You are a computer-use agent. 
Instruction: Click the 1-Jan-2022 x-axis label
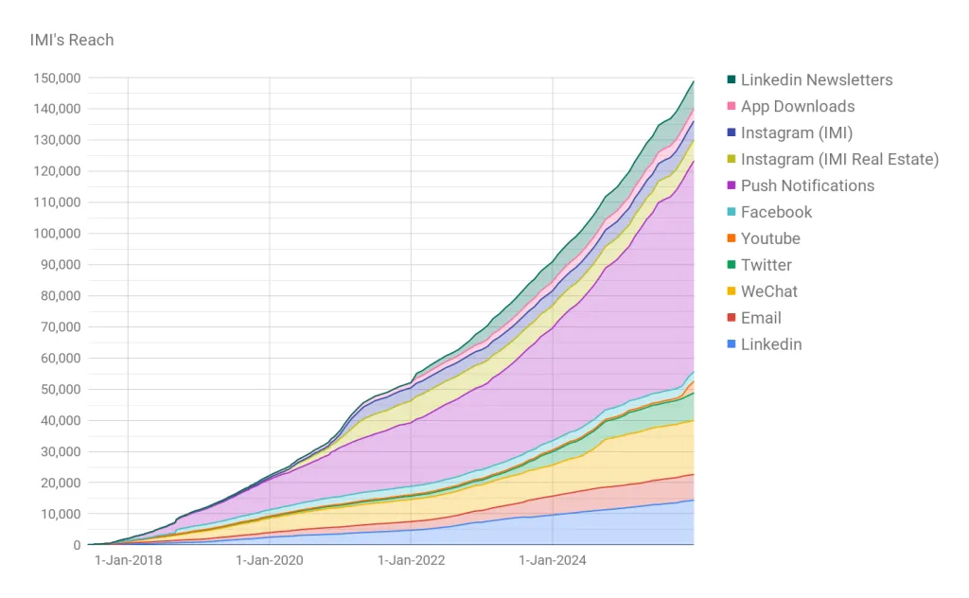click(x=411, y=560)
